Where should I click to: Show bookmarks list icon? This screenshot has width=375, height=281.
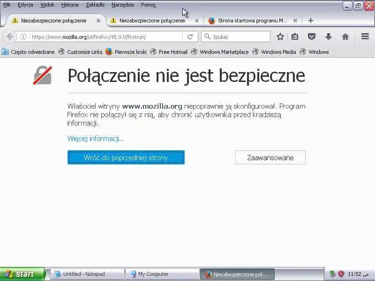pyautogui.click(x=295, y=37)
